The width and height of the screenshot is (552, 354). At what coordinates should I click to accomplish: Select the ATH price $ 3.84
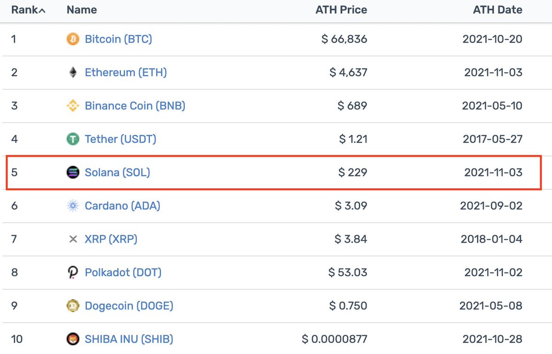click(x=351, y=239)
